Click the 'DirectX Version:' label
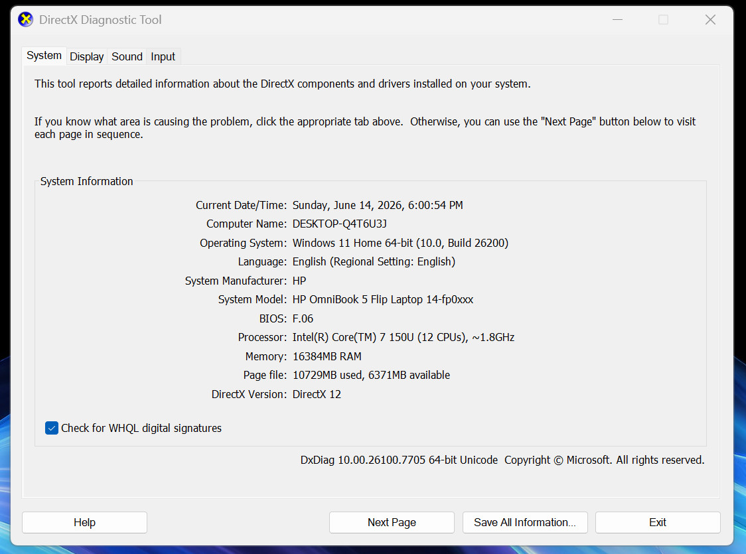 (x=250, y=394)
